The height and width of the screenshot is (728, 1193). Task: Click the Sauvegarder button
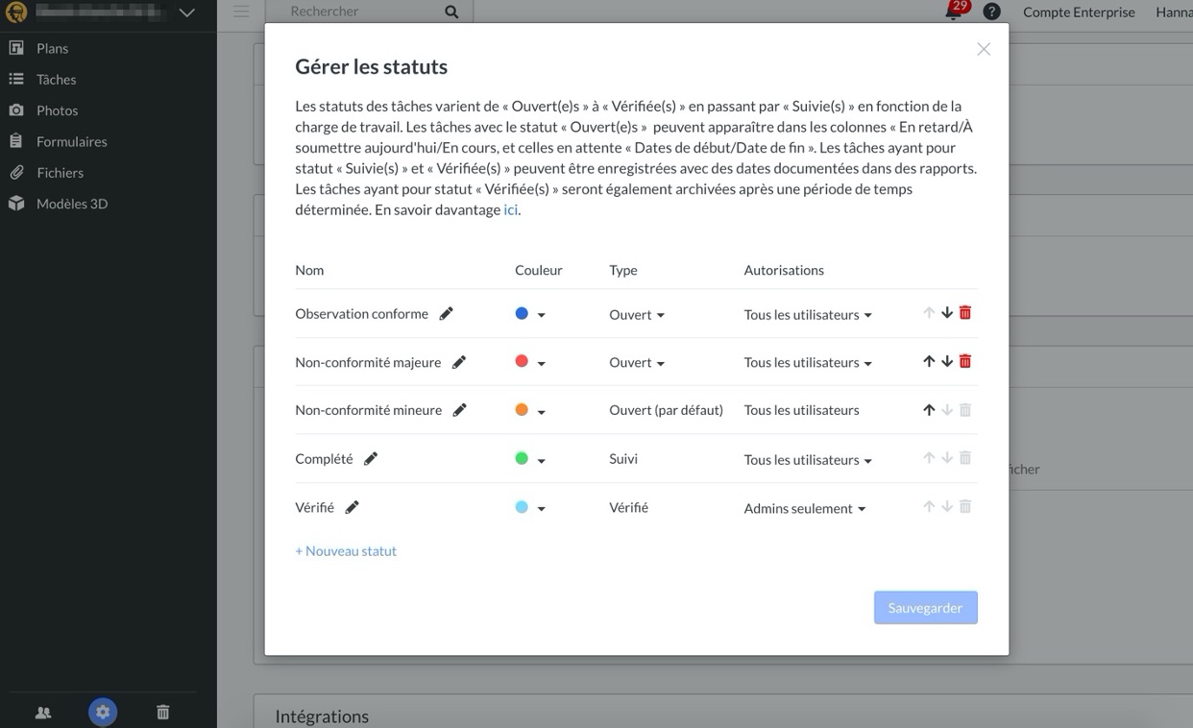pyautogui.click(x=925, y=608)
